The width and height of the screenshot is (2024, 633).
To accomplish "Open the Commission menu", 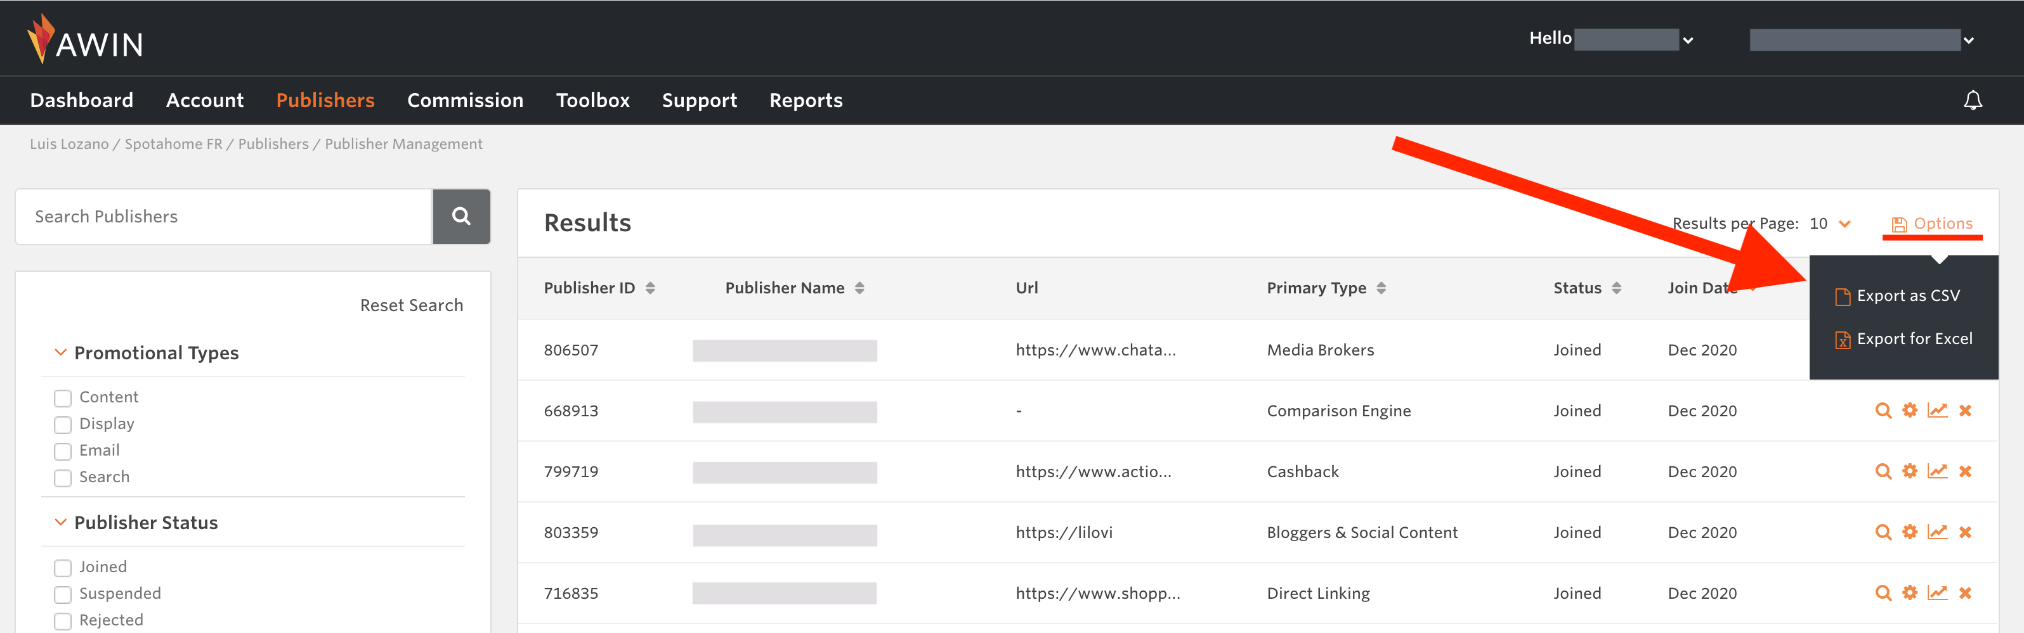I will (464, 101).
